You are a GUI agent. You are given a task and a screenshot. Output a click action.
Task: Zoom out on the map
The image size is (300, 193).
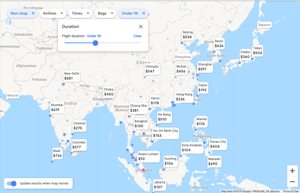(292, 182)
